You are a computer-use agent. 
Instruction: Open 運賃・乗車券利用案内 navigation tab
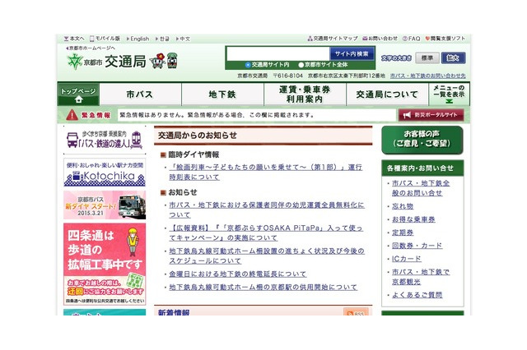tap(305, 94)
